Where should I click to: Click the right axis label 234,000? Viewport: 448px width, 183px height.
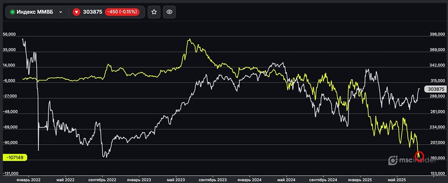(437, 128)
